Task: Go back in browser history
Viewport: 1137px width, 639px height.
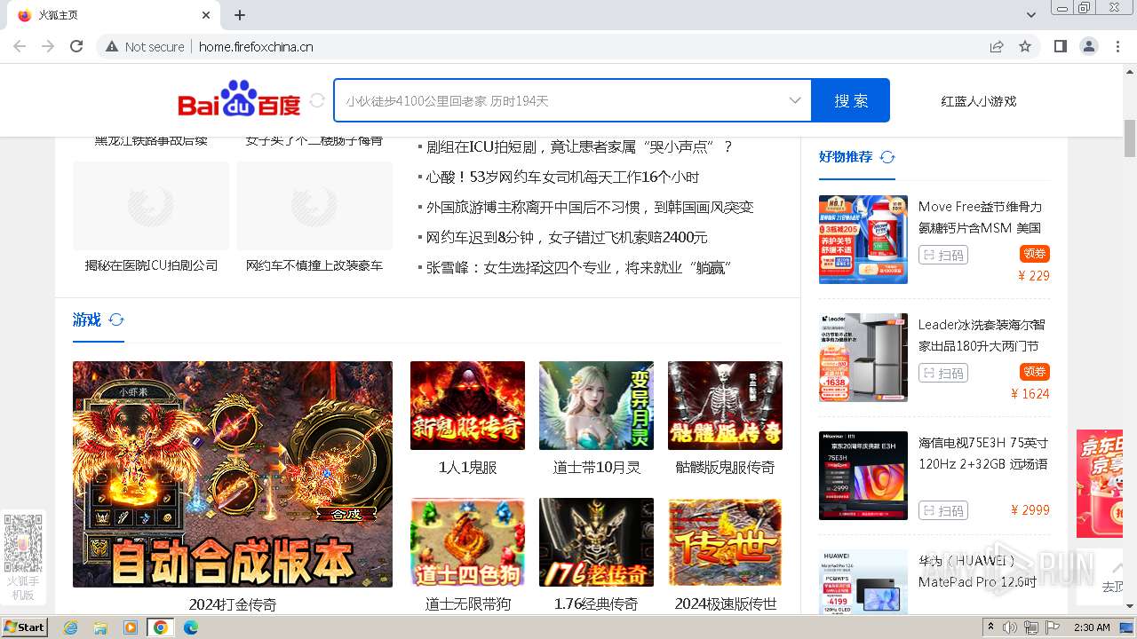Action: tap(20, 46)
